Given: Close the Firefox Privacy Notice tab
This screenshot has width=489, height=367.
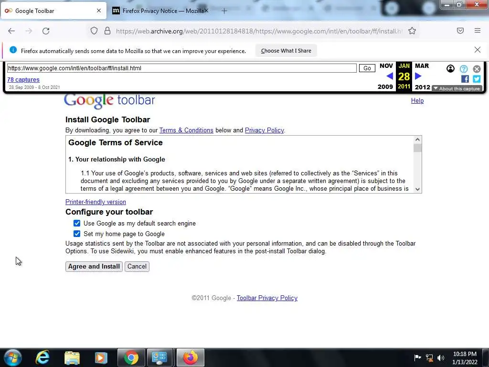Looking at the screenshot, I should 206,11.
